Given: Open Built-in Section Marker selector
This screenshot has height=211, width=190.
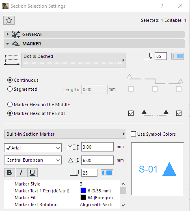Looking at the screenshot, I should (65, 134).
